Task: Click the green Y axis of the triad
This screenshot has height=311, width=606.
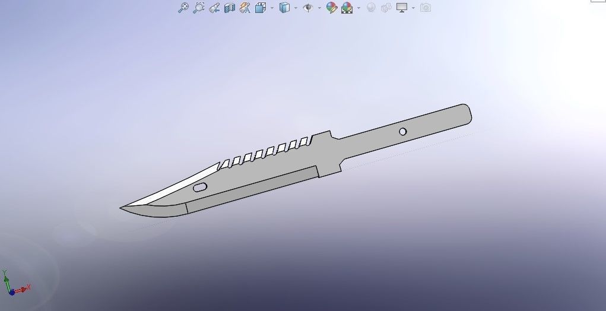Action: point(7,280)
